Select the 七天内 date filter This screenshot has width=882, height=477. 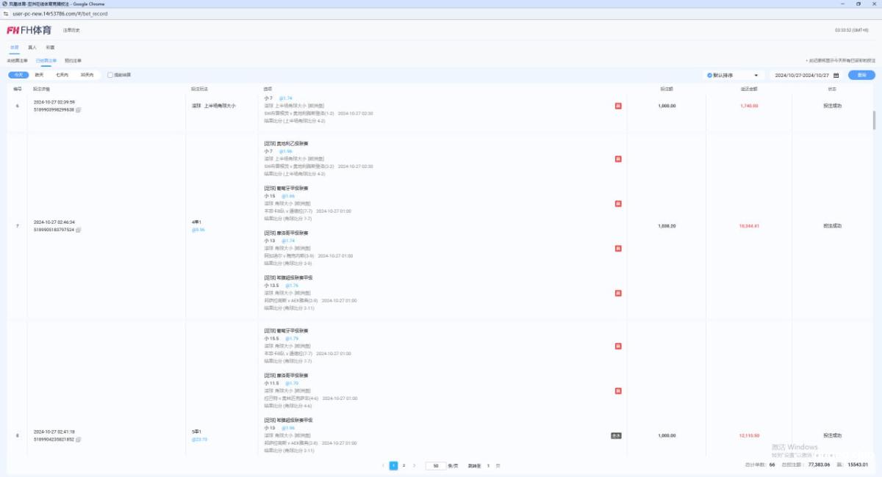point(62,75)
